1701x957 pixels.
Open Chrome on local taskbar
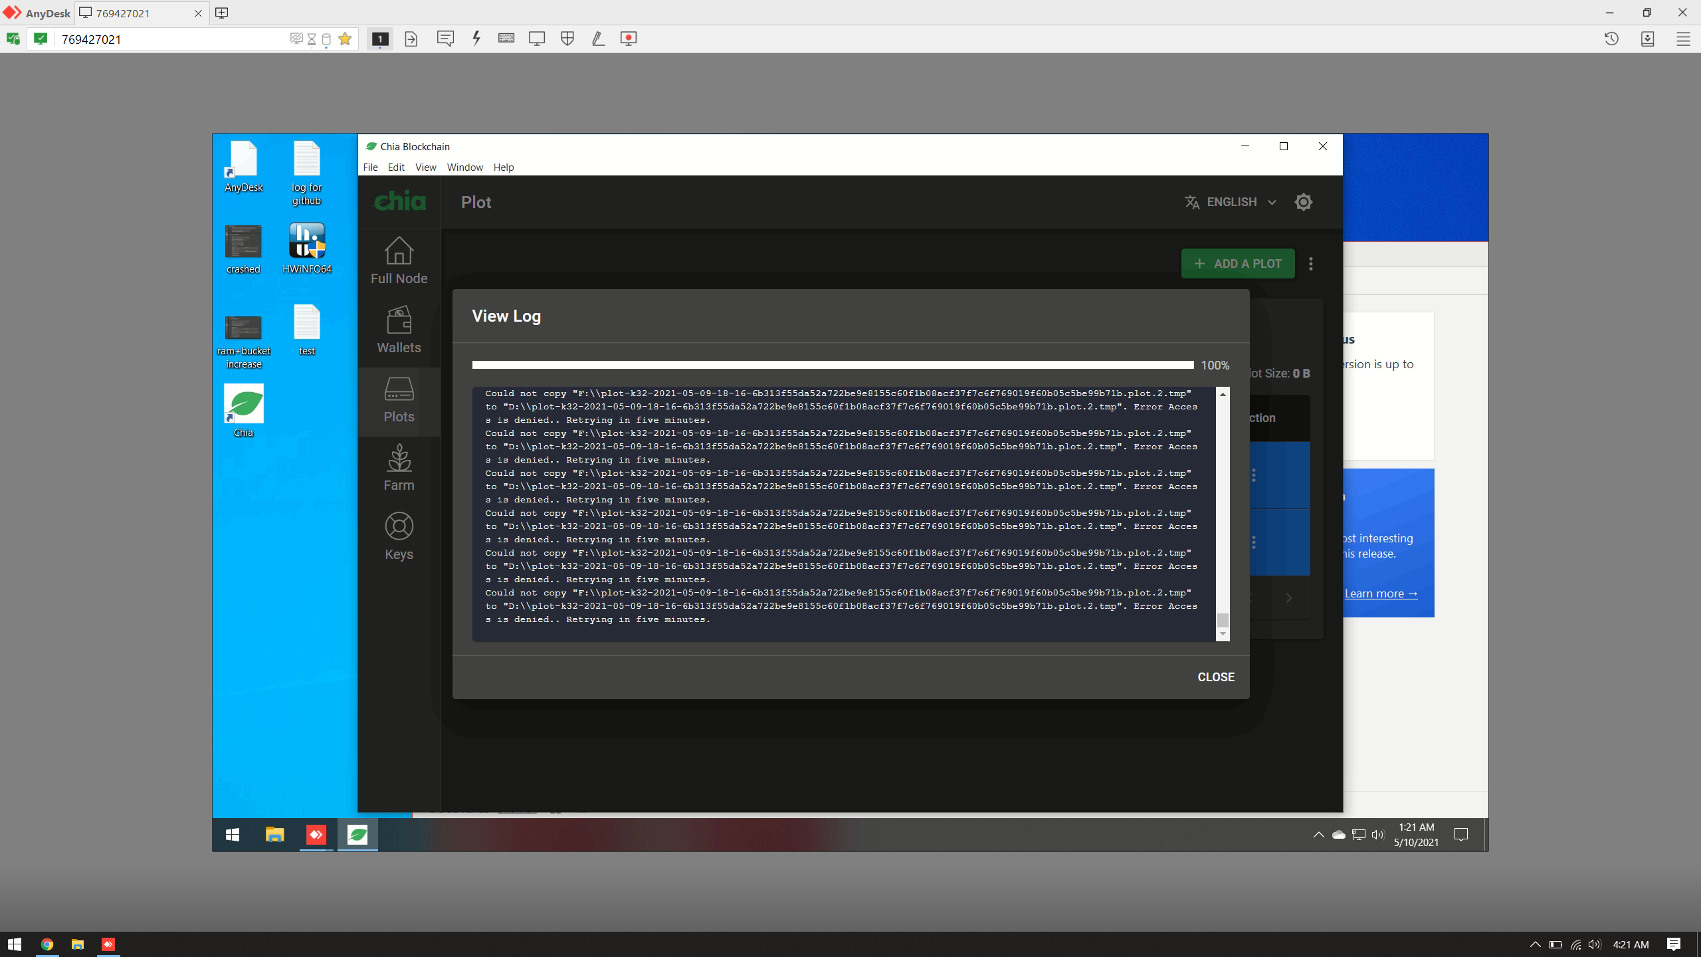pos(47,944)
